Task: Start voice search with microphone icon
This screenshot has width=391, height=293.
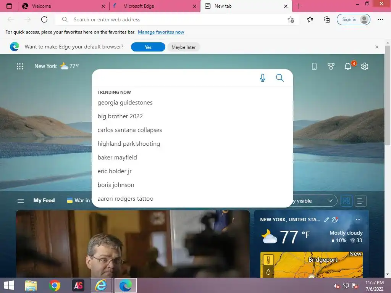Action: (x=263, y=78)
